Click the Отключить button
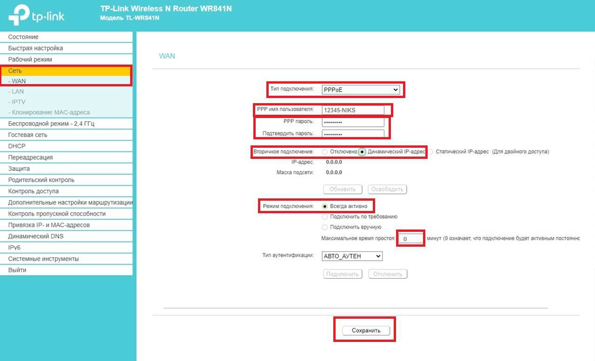This screenshot has height=361, width=595. click(x=388, y=274)
